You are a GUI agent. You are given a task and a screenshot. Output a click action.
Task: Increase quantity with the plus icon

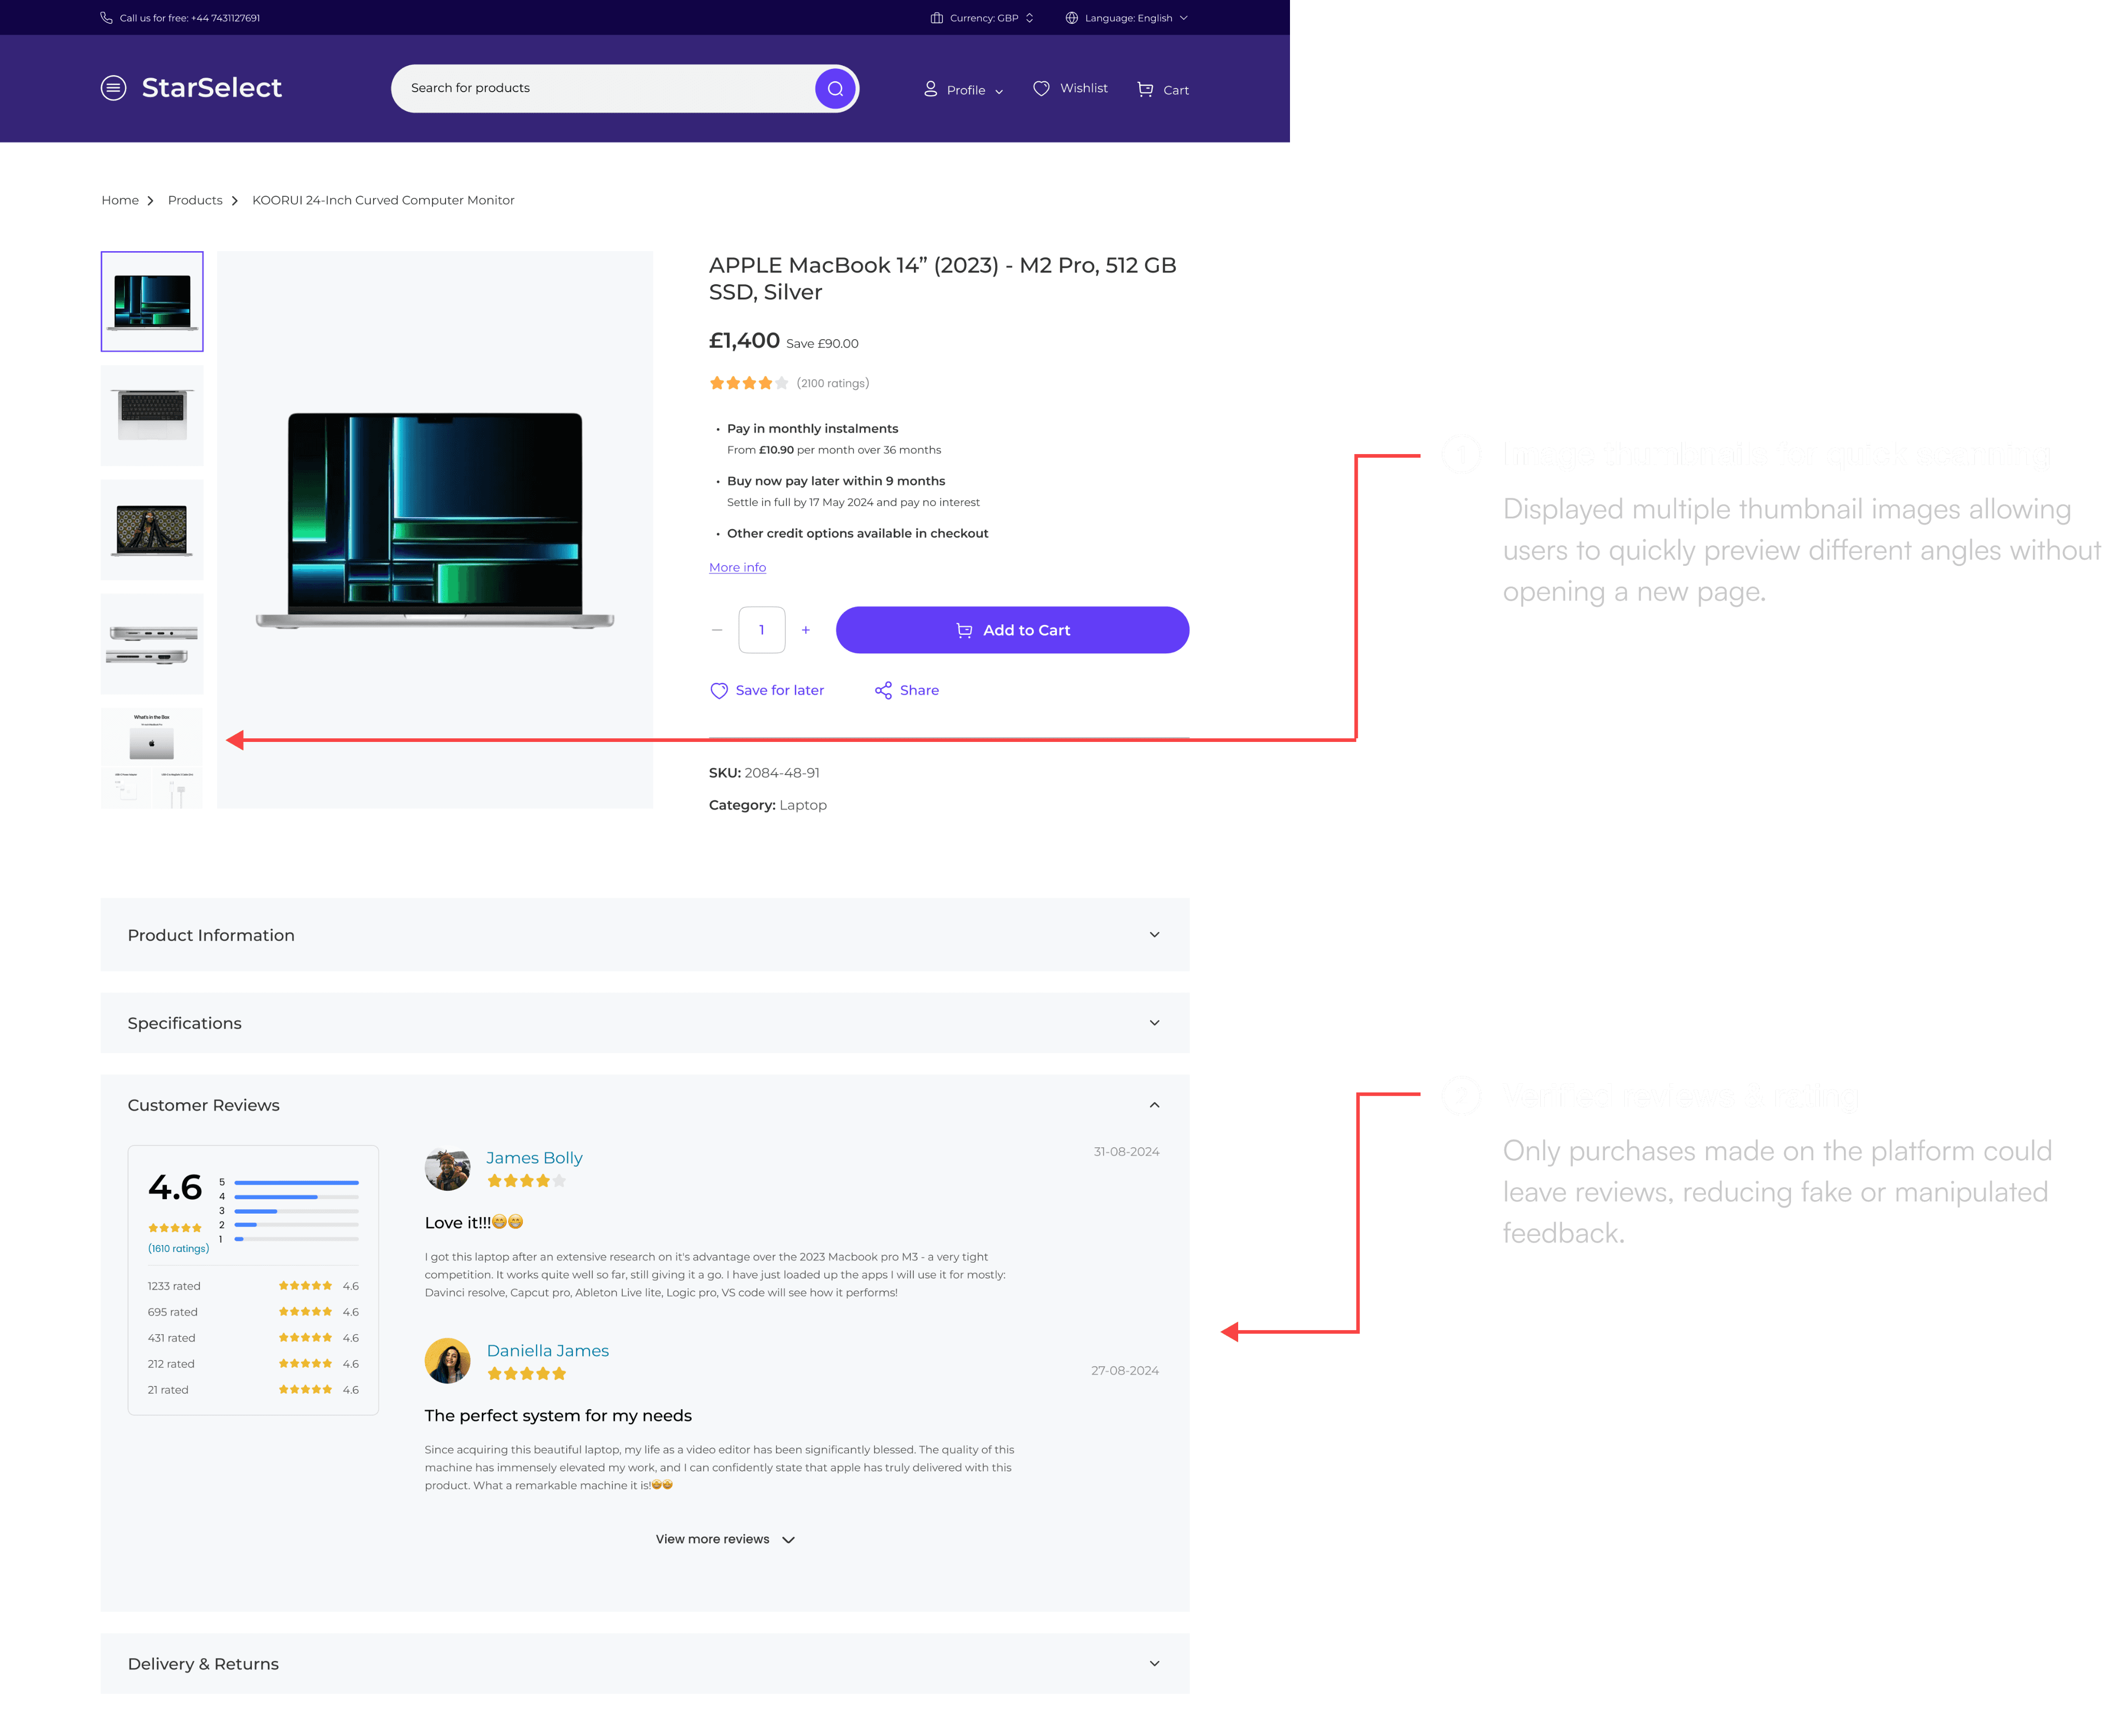(806, 630)
